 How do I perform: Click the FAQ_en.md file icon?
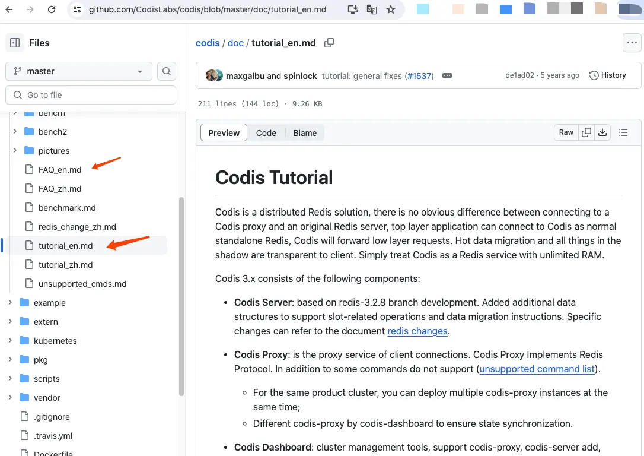[29, 169]
